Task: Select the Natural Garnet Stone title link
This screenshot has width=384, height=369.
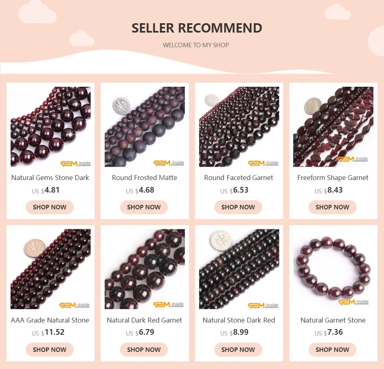Action: click(333, 320)
